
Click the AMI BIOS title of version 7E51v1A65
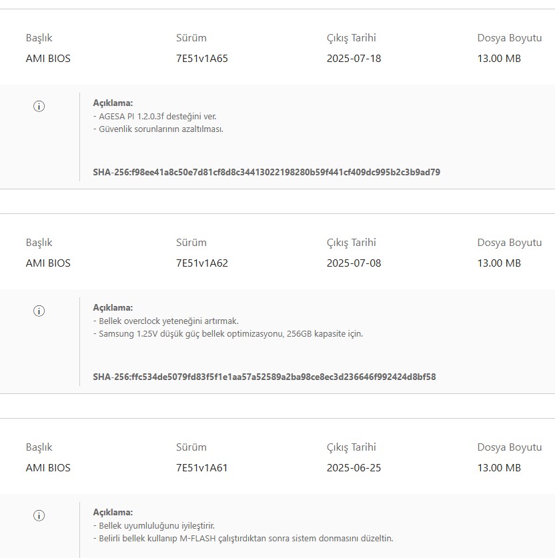(x=48, y=59)
